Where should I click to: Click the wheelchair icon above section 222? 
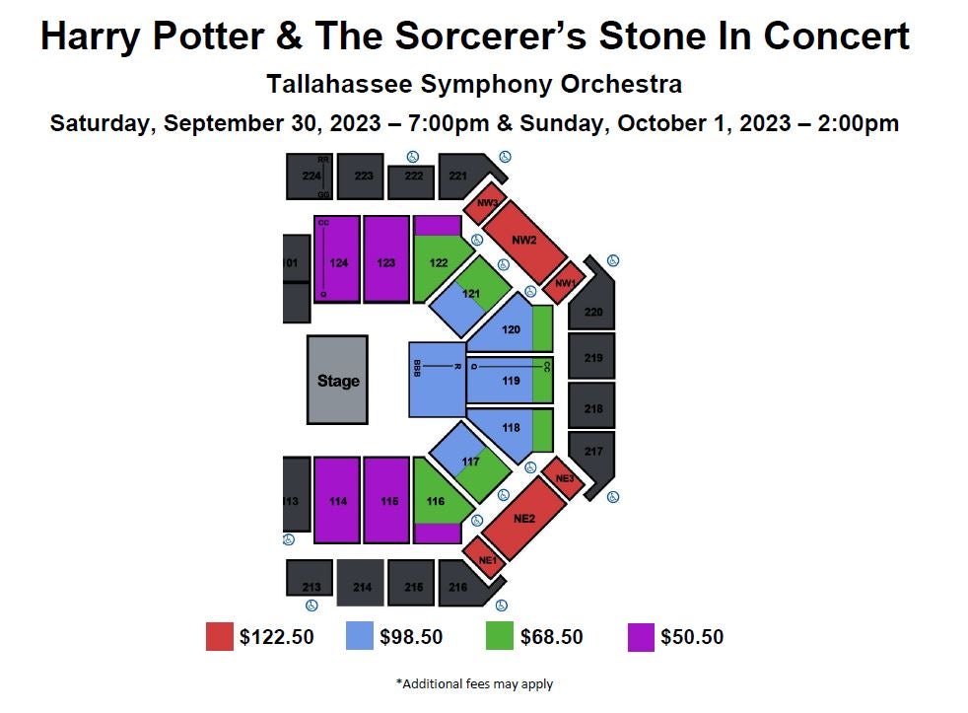413,157
